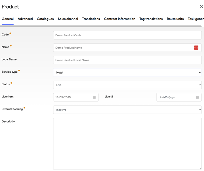The height and width of the screenshot is (171, 204).
Task: Focus the Local Name text field
Action: (x=127, y=60)
